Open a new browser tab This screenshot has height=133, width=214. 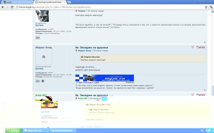pos(69,2)
